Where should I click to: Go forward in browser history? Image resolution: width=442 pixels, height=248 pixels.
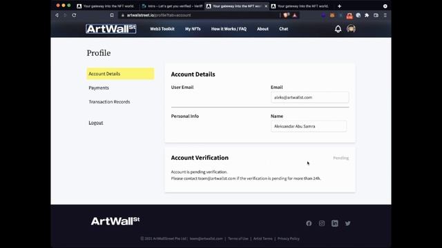[x=65, y=15]
